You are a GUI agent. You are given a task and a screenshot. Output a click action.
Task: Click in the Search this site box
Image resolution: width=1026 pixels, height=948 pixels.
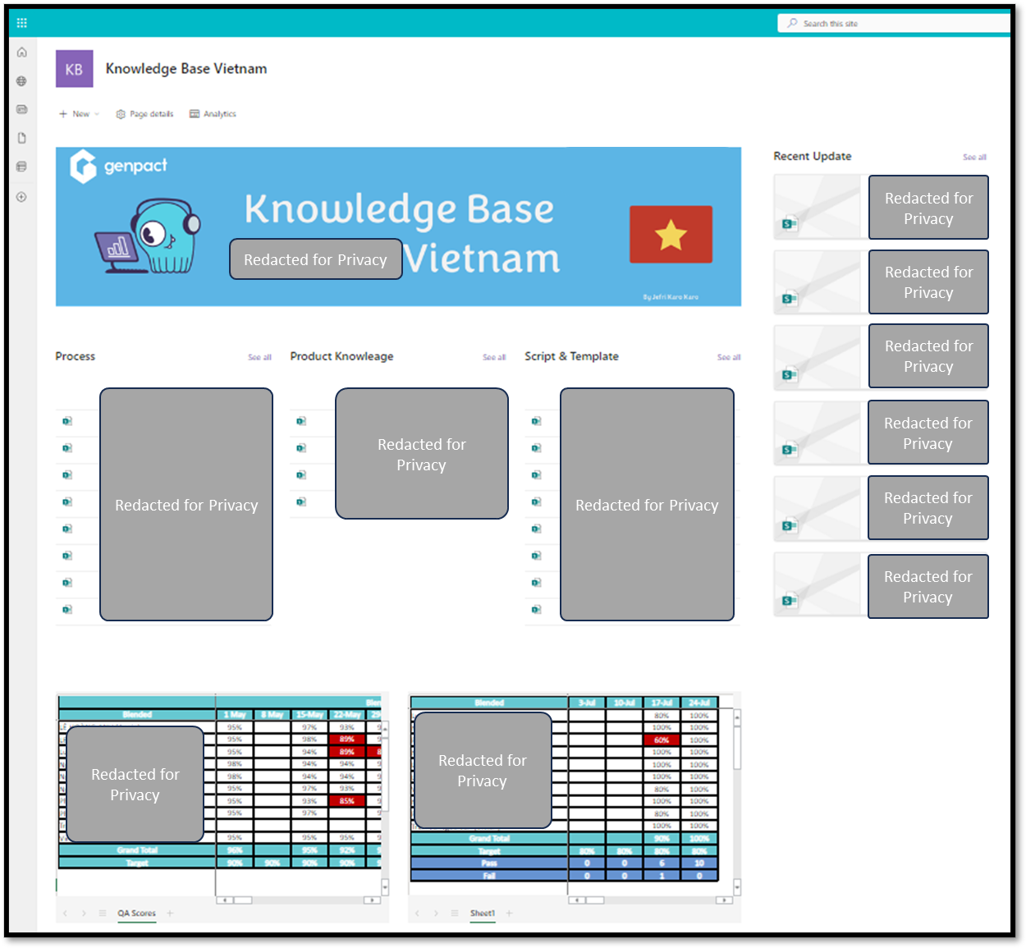pos(894,23)
